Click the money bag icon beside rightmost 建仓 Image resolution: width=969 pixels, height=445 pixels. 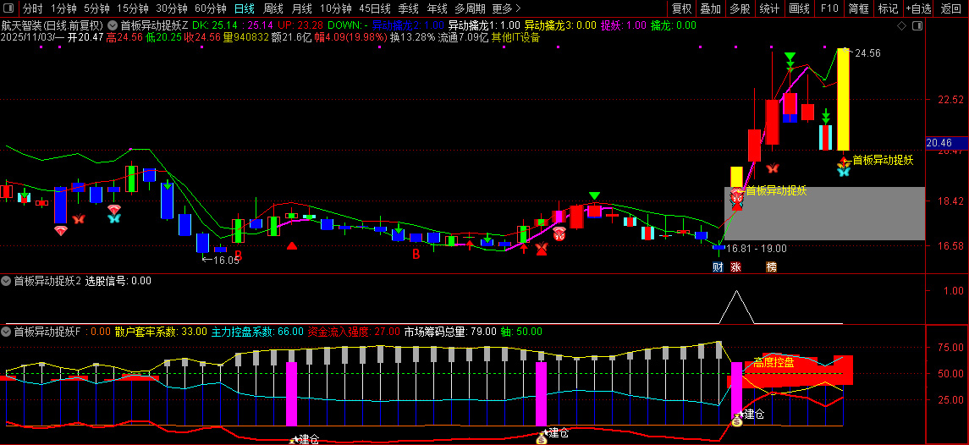pyautogui.click(x=737, y=420)
